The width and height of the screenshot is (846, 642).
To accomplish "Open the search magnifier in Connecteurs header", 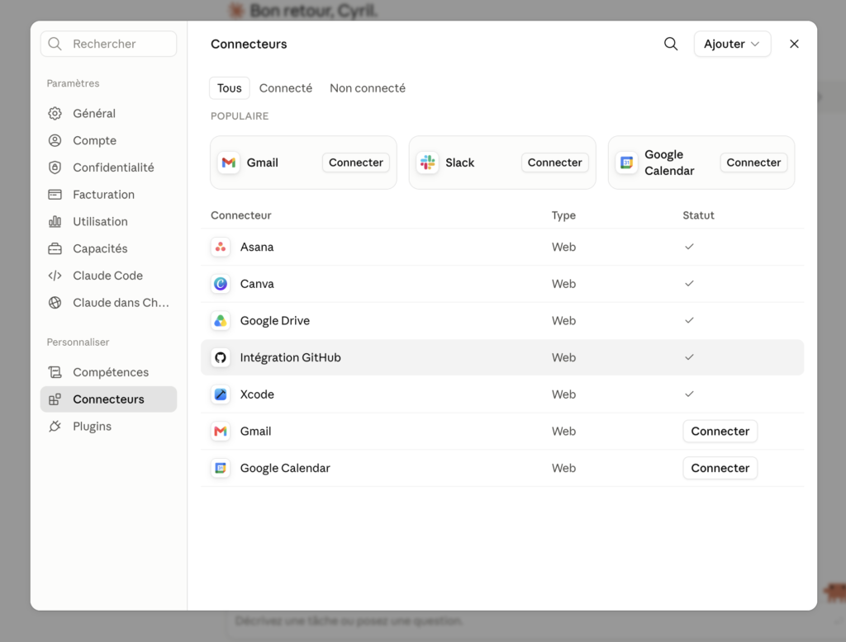I will click(671, 44).
